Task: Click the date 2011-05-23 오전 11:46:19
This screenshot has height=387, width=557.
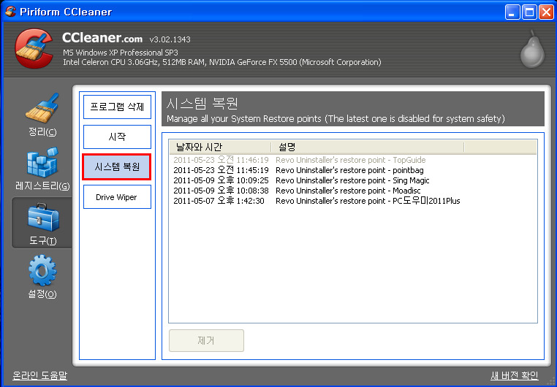Action: (x=221, y=160)
